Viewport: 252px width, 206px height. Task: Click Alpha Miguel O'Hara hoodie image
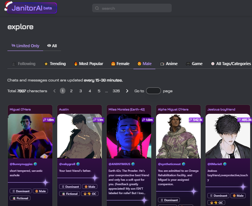178,136
